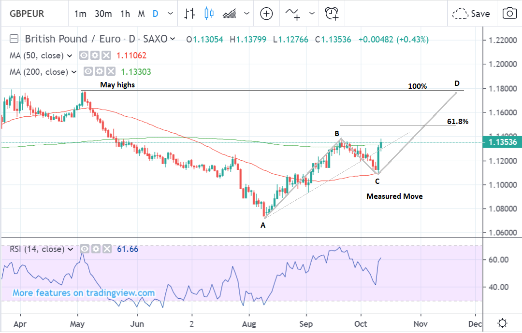Screen dimensions: 522x333
Task: Open the indicators icon in the toolbar
Action: pyautogui.click(x=292, y=14)
